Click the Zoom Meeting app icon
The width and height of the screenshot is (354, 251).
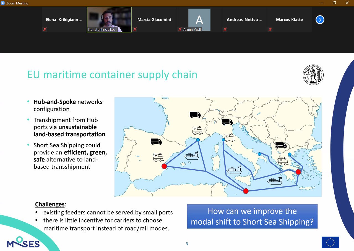point(3,3)
